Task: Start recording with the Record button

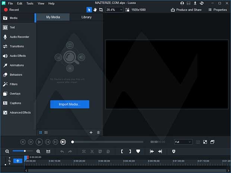Action: [12, 10]
